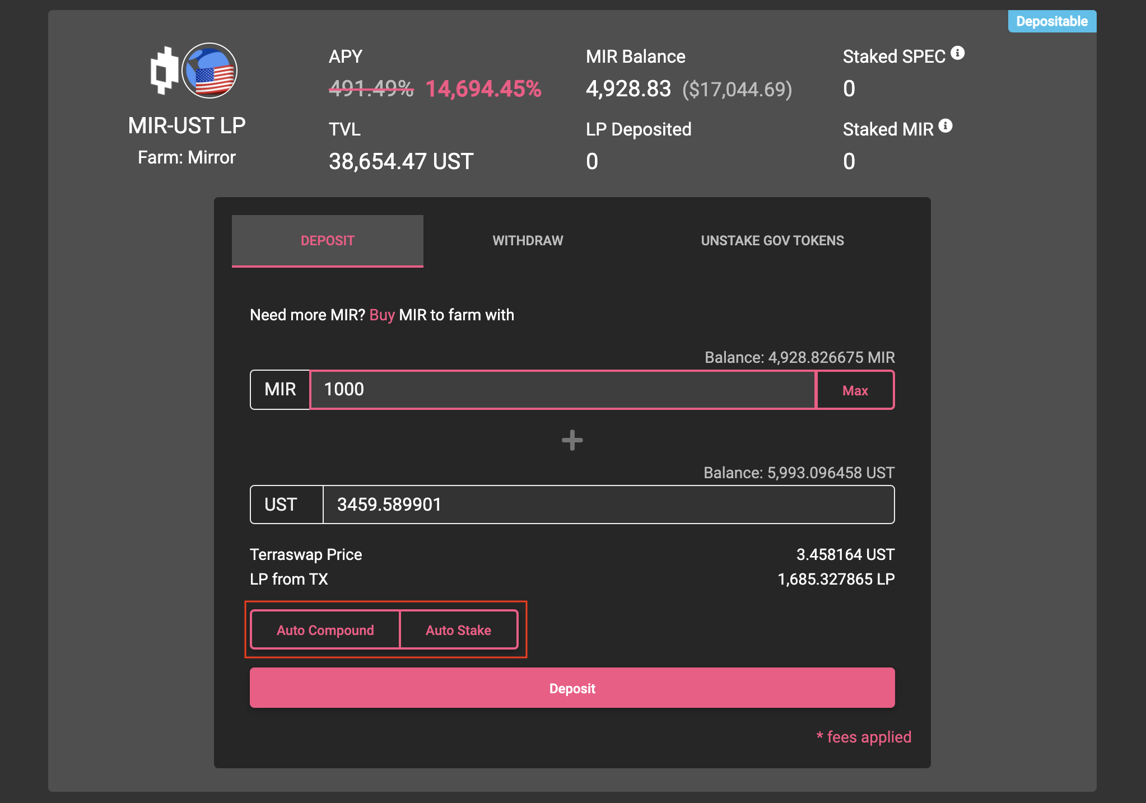Switch to the WITHDRAW tab
The image size is (1146, 803).
click(528, 241)
